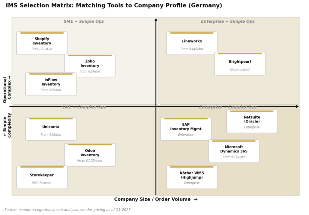309x215 pixels.
Task: Click the ecommercegermany.com source note
Action: 67,210
